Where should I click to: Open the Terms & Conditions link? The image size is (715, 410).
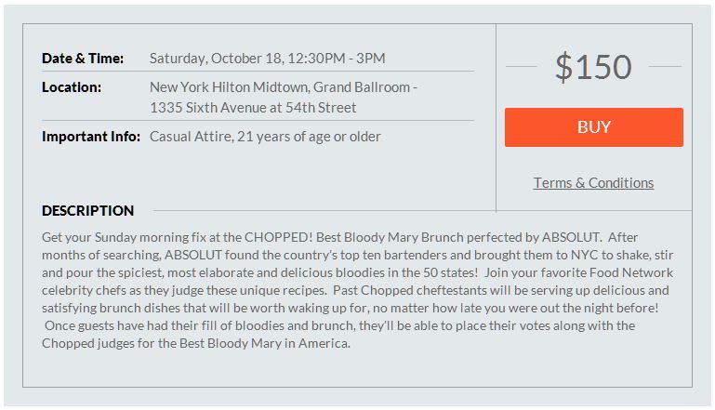[x=594, y=183]
